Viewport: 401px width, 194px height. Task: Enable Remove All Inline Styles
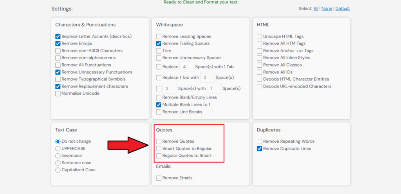pyautogui.click(x=259, y=57)
